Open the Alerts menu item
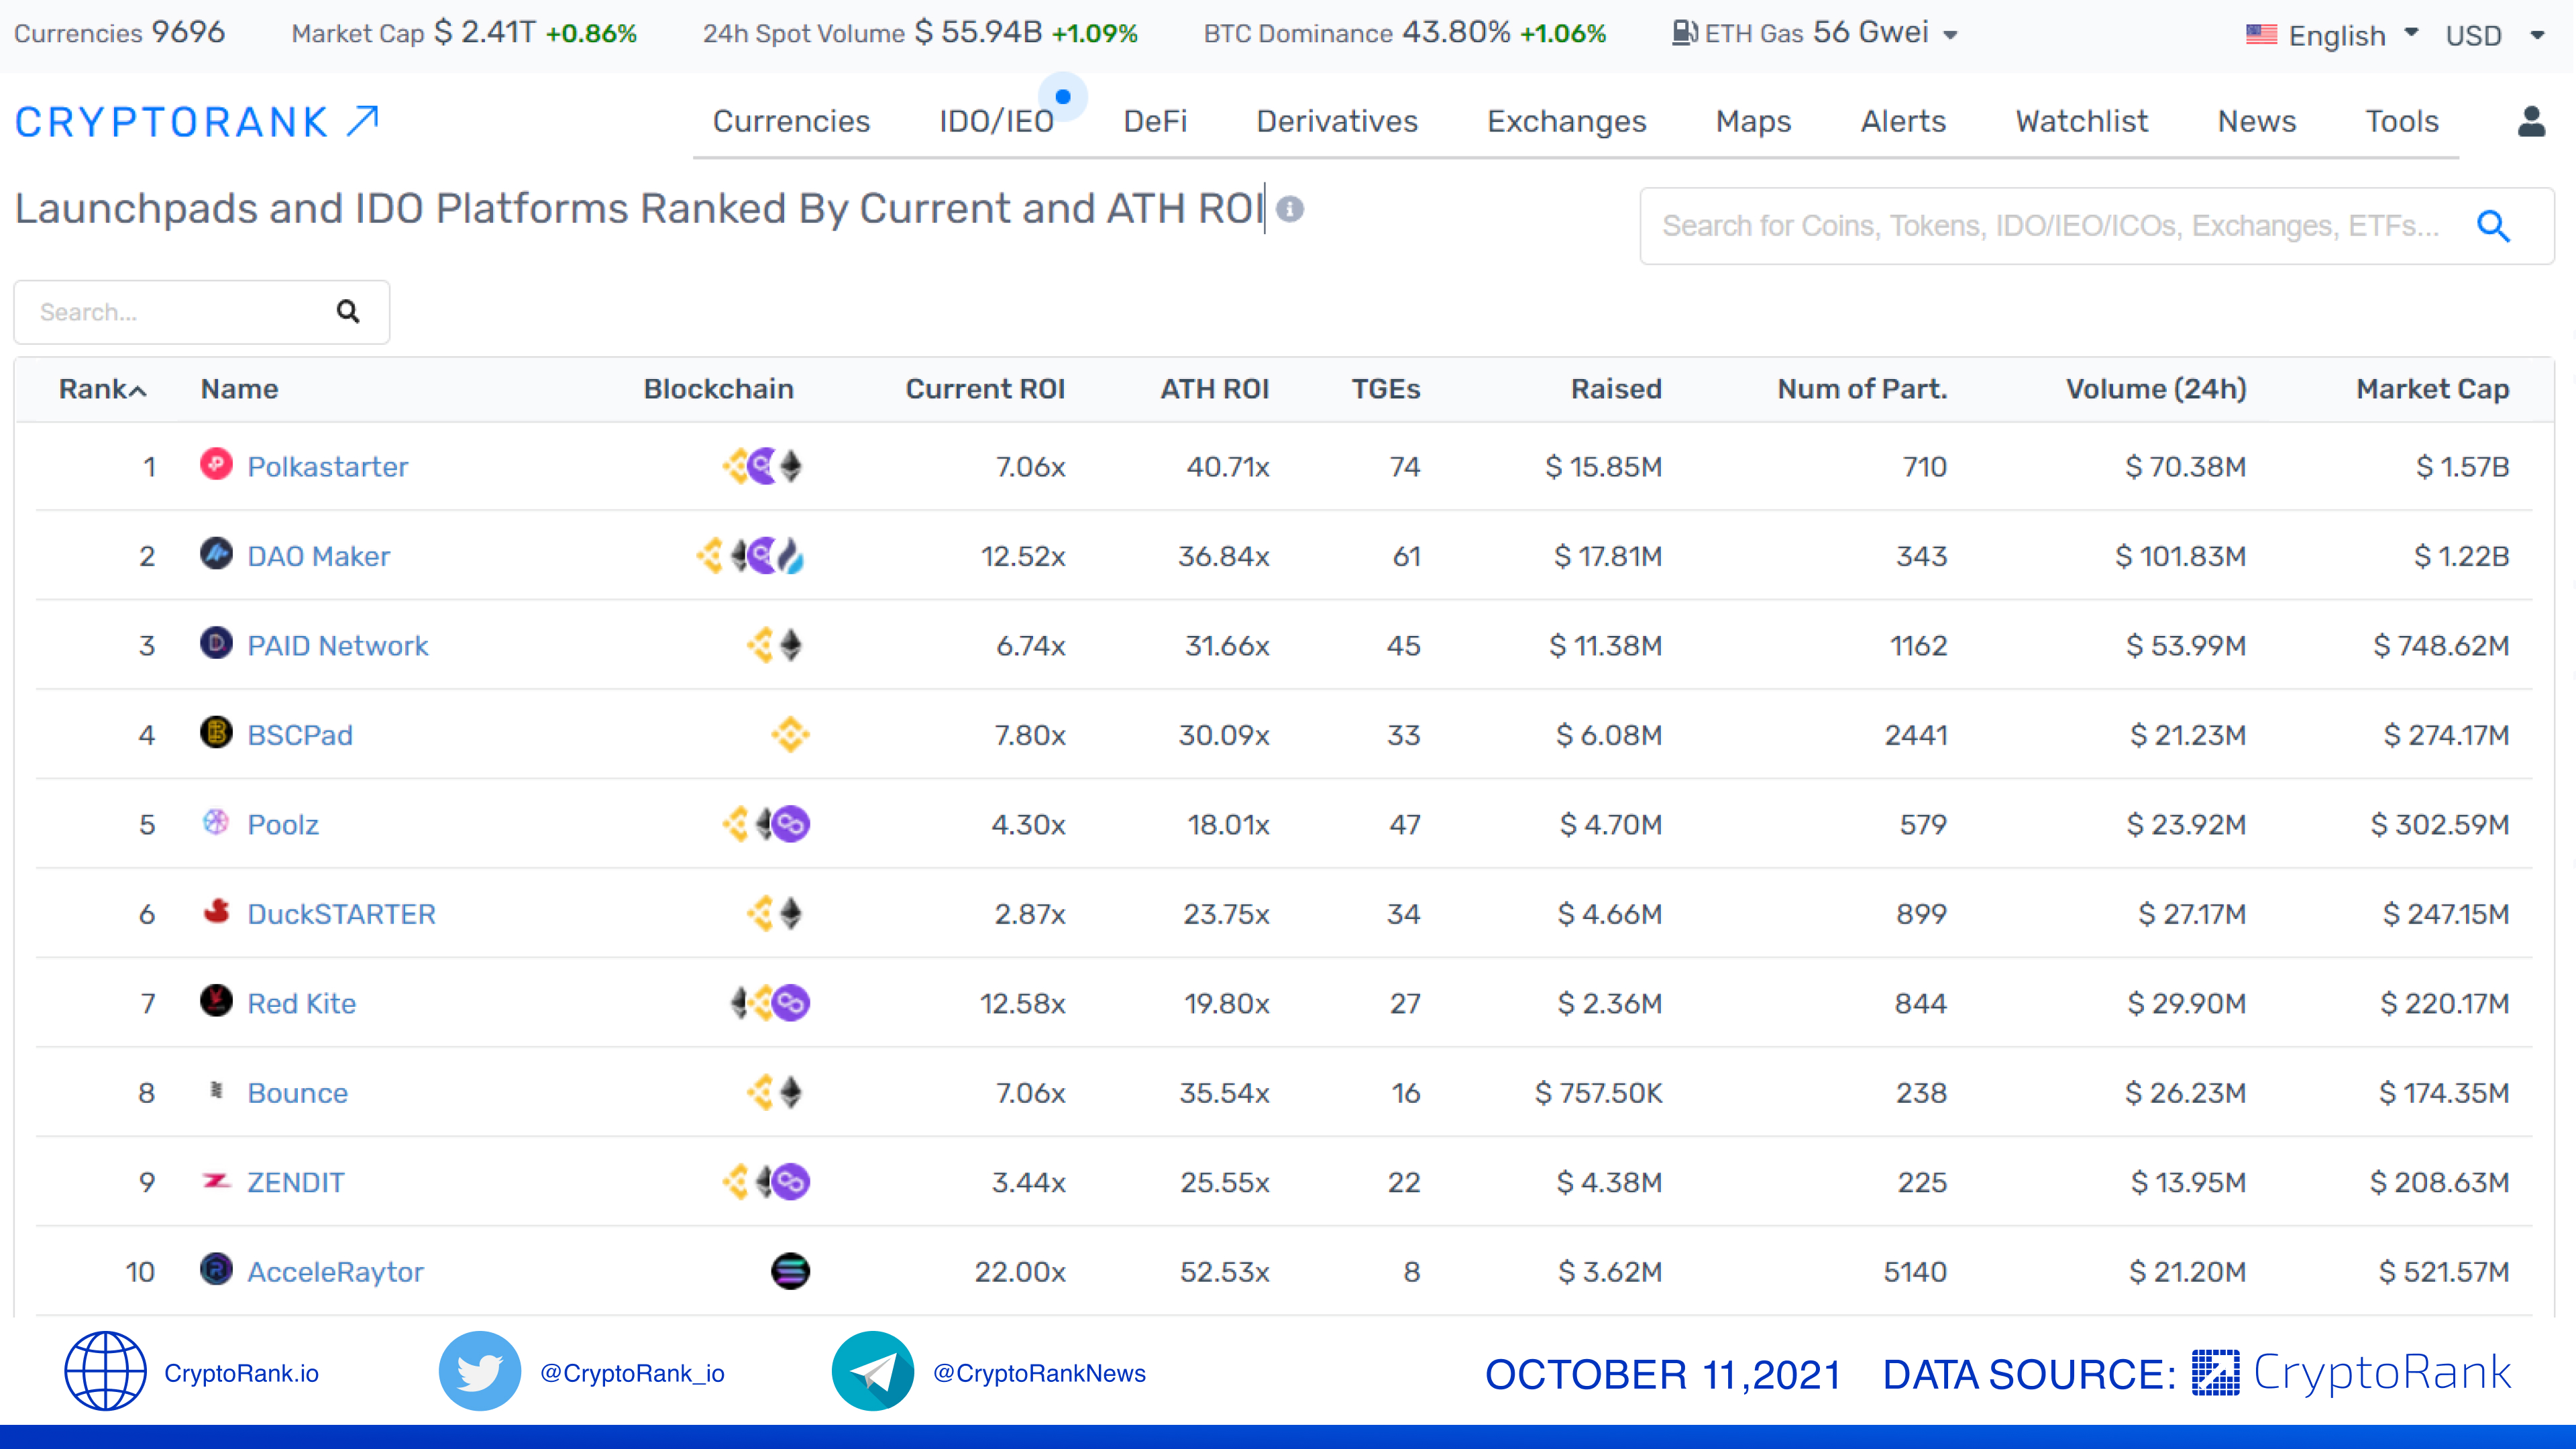This screenshot has height=1449, width=2576. click(1903, 121)
